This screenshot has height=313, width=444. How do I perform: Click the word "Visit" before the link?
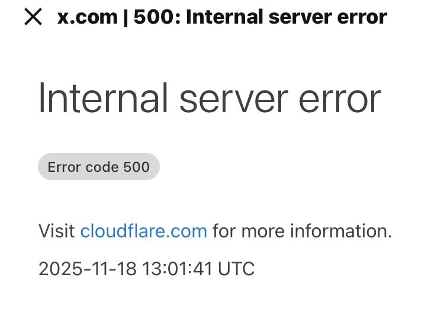coord(57,230)
